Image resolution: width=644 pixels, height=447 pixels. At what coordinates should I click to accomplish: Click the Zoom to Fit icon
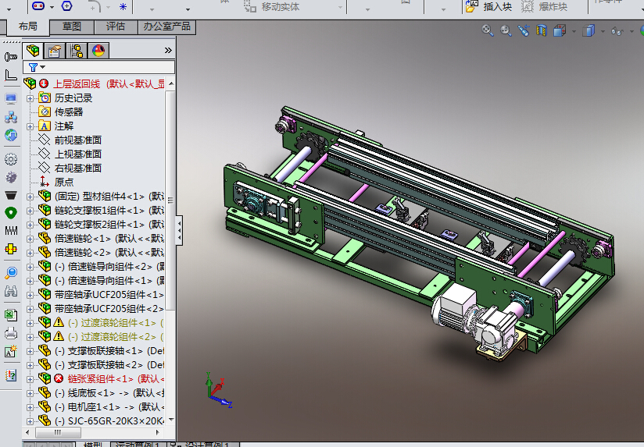488,30
